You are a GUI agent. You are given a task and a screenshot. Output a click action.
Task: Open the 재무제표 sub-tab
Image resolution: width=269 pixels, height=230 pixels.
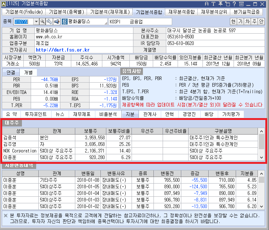click(x=82, y=114)
